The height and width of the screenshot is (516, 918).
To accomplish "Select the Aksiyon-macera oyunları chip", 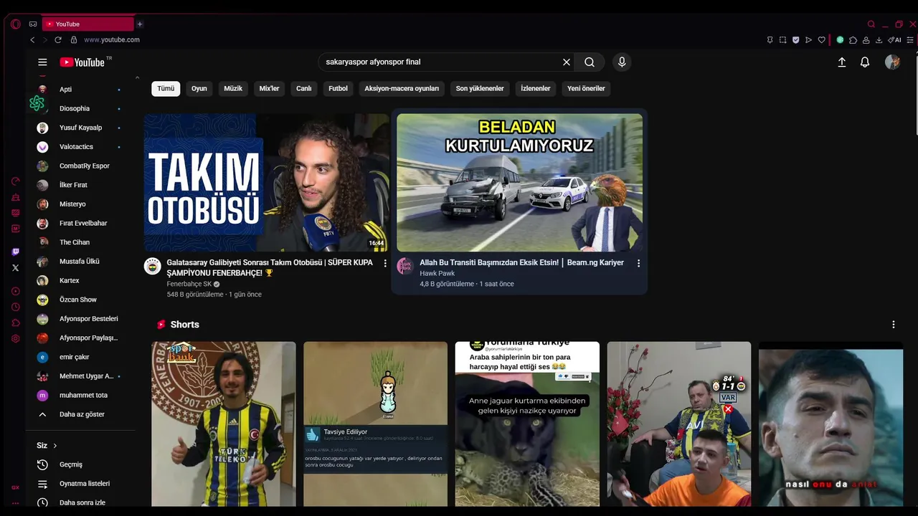I will tap(402, 89).
